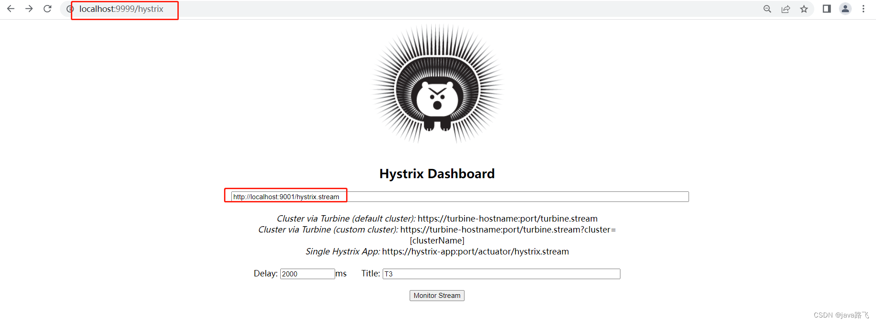Click the Hystrix porcupine logo
The width and height of the screenshot is (876, 323).
pyautogui.click(x=438, y=84)
